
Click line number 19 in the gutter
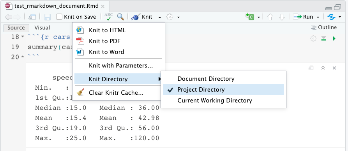(15, 47)
